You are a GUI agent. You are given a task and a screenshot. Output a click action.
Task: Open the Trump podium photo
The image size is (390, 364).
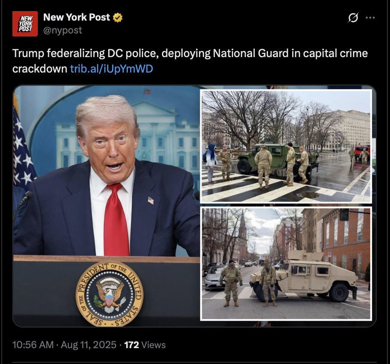point(107,206)
